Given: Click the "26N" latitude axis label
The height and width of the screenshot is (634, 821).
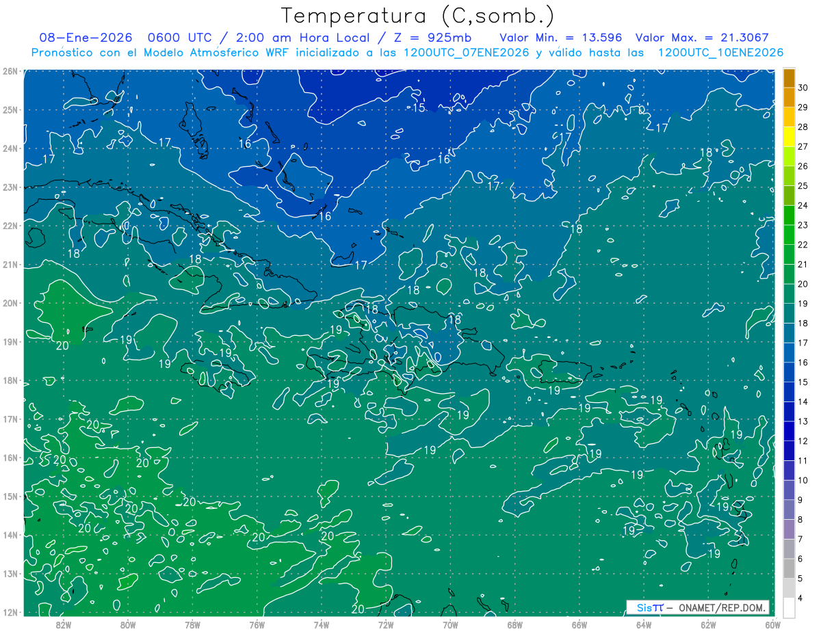Looking at the screenshot, I should click(x=10, y=71).
